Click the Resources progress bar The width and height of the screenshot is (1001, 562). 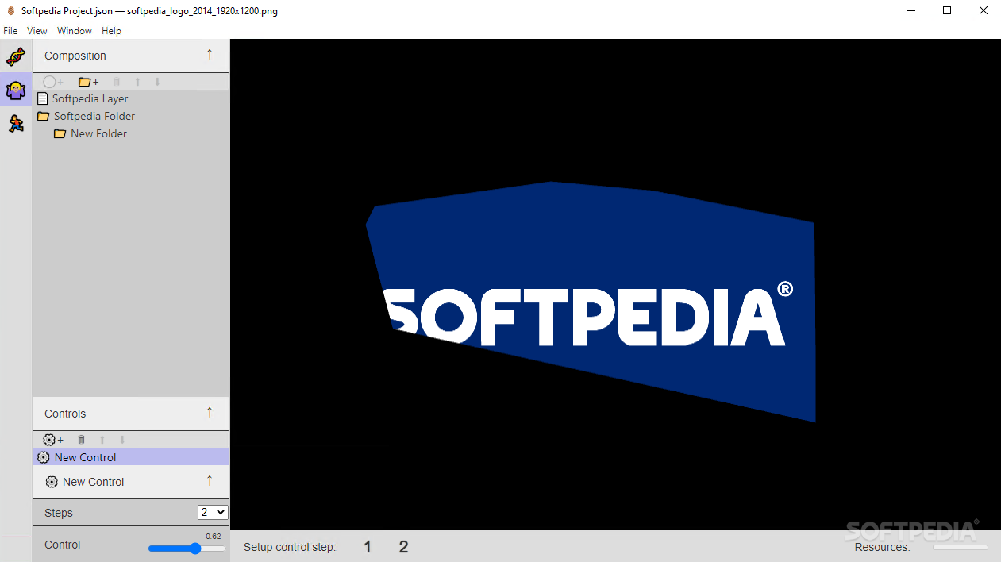point(961,547)
